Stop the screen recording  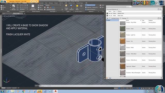(36, 1)
